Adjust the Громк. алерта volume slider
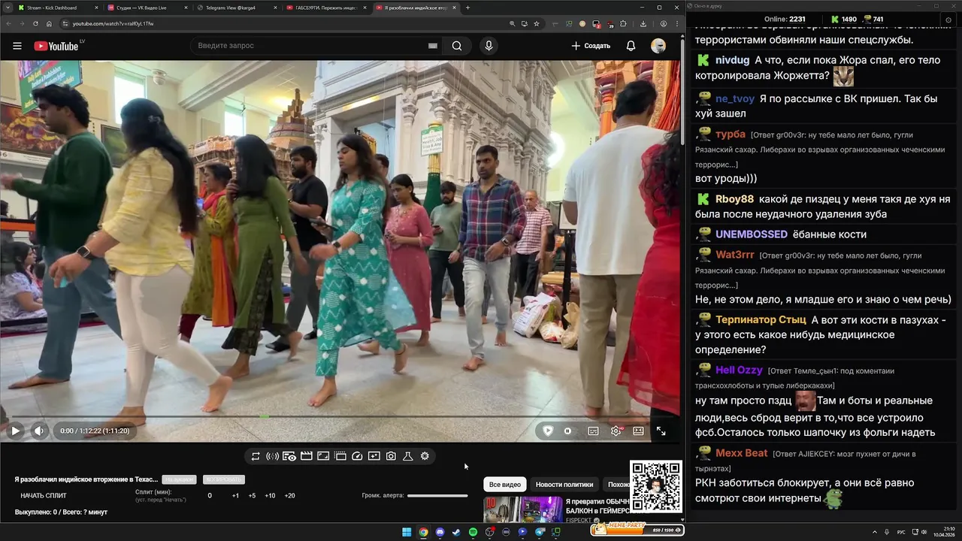962x541 pixels. pos(437,496)
